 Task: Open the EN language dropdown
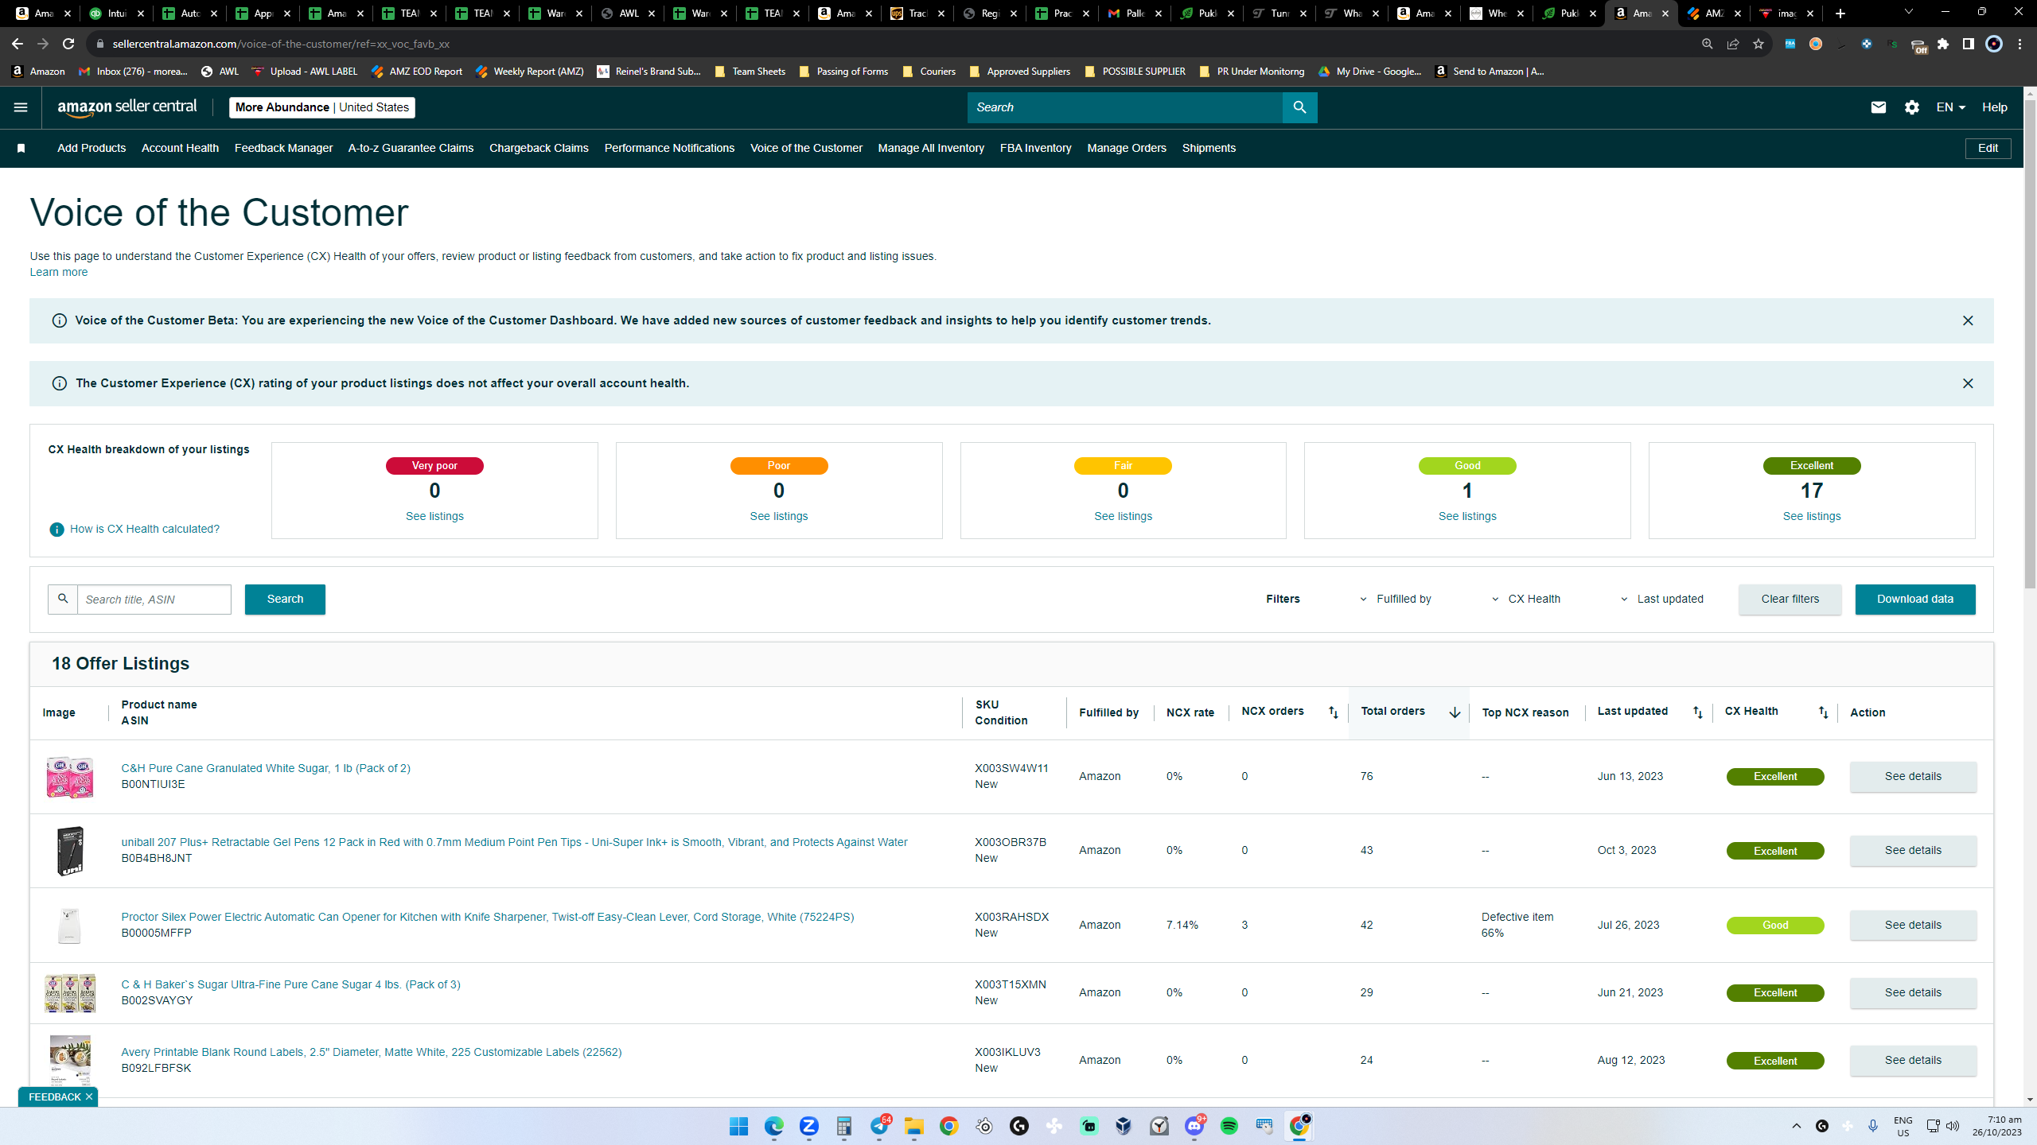tap(1950, 107)
